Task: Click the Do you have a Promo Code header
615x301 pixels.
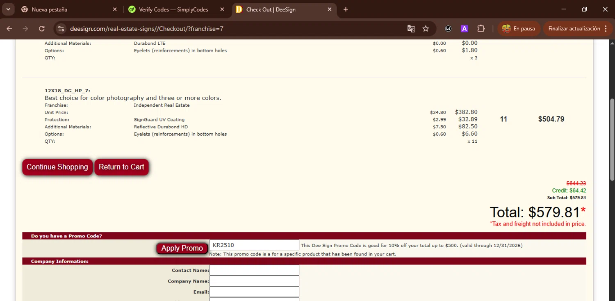Action: [x=66, y=236]
